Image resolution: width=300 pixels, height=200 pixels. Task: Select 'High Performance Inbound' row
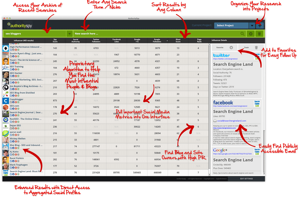[x=105, y=48]
